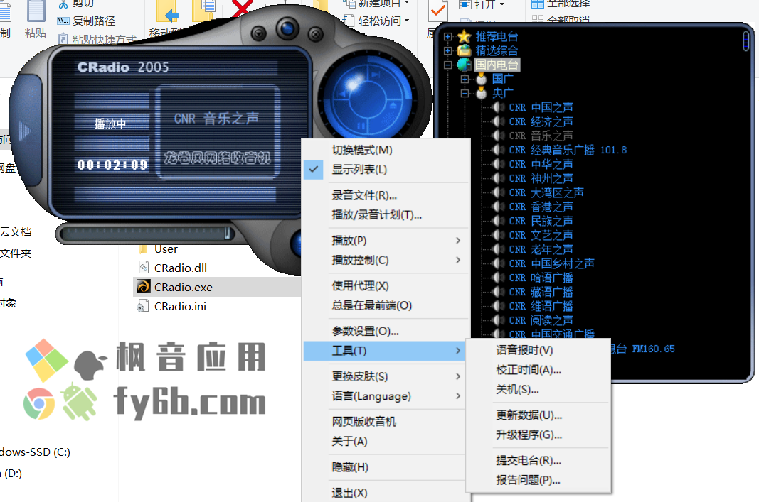Collapse the 国内电台 tree node
759x502 pixels.
pos(447,65)
